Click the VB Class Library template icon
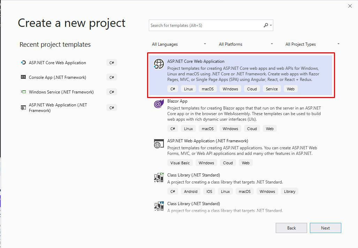 pos(159,206)
